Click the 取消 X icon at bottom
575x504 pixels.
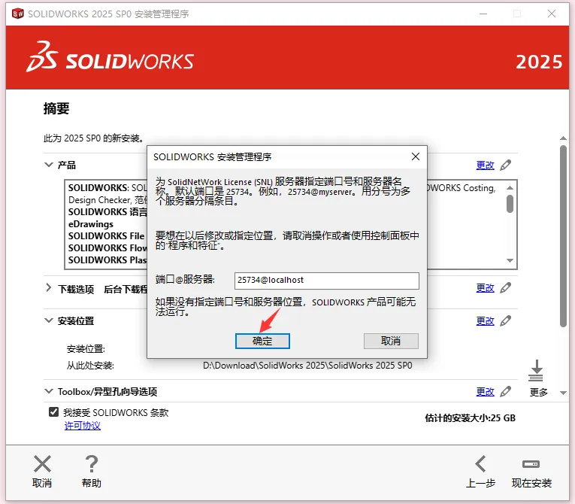pyautogui.click(x=42, y=464)
